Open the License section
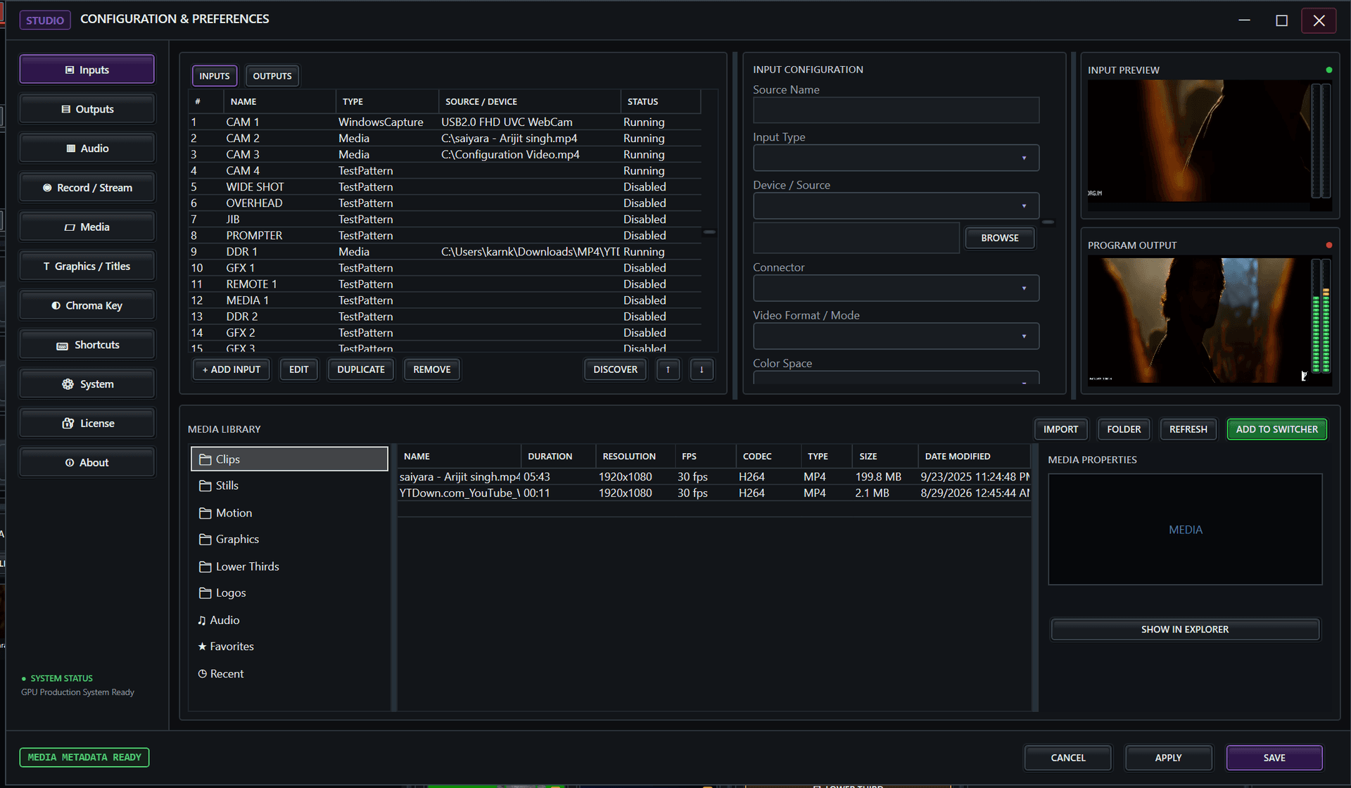1351x788 pixels. (x=87, y=424)
